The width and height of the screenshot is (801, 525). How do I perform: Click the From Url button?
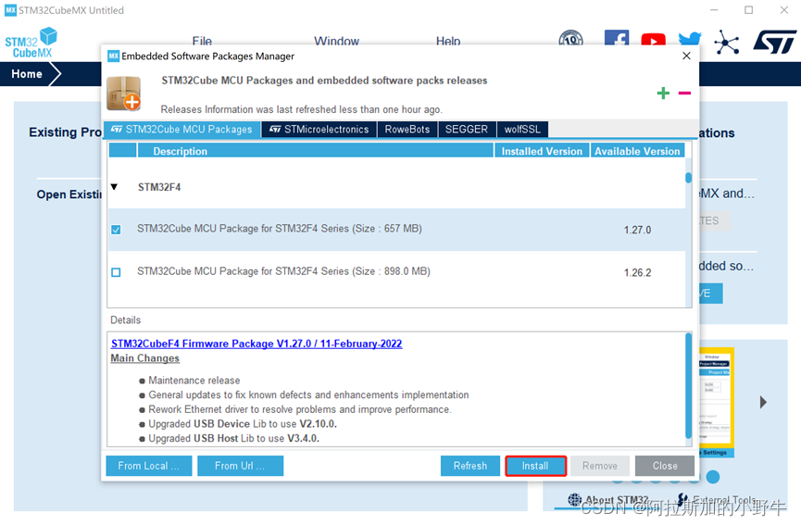point(240,466)
